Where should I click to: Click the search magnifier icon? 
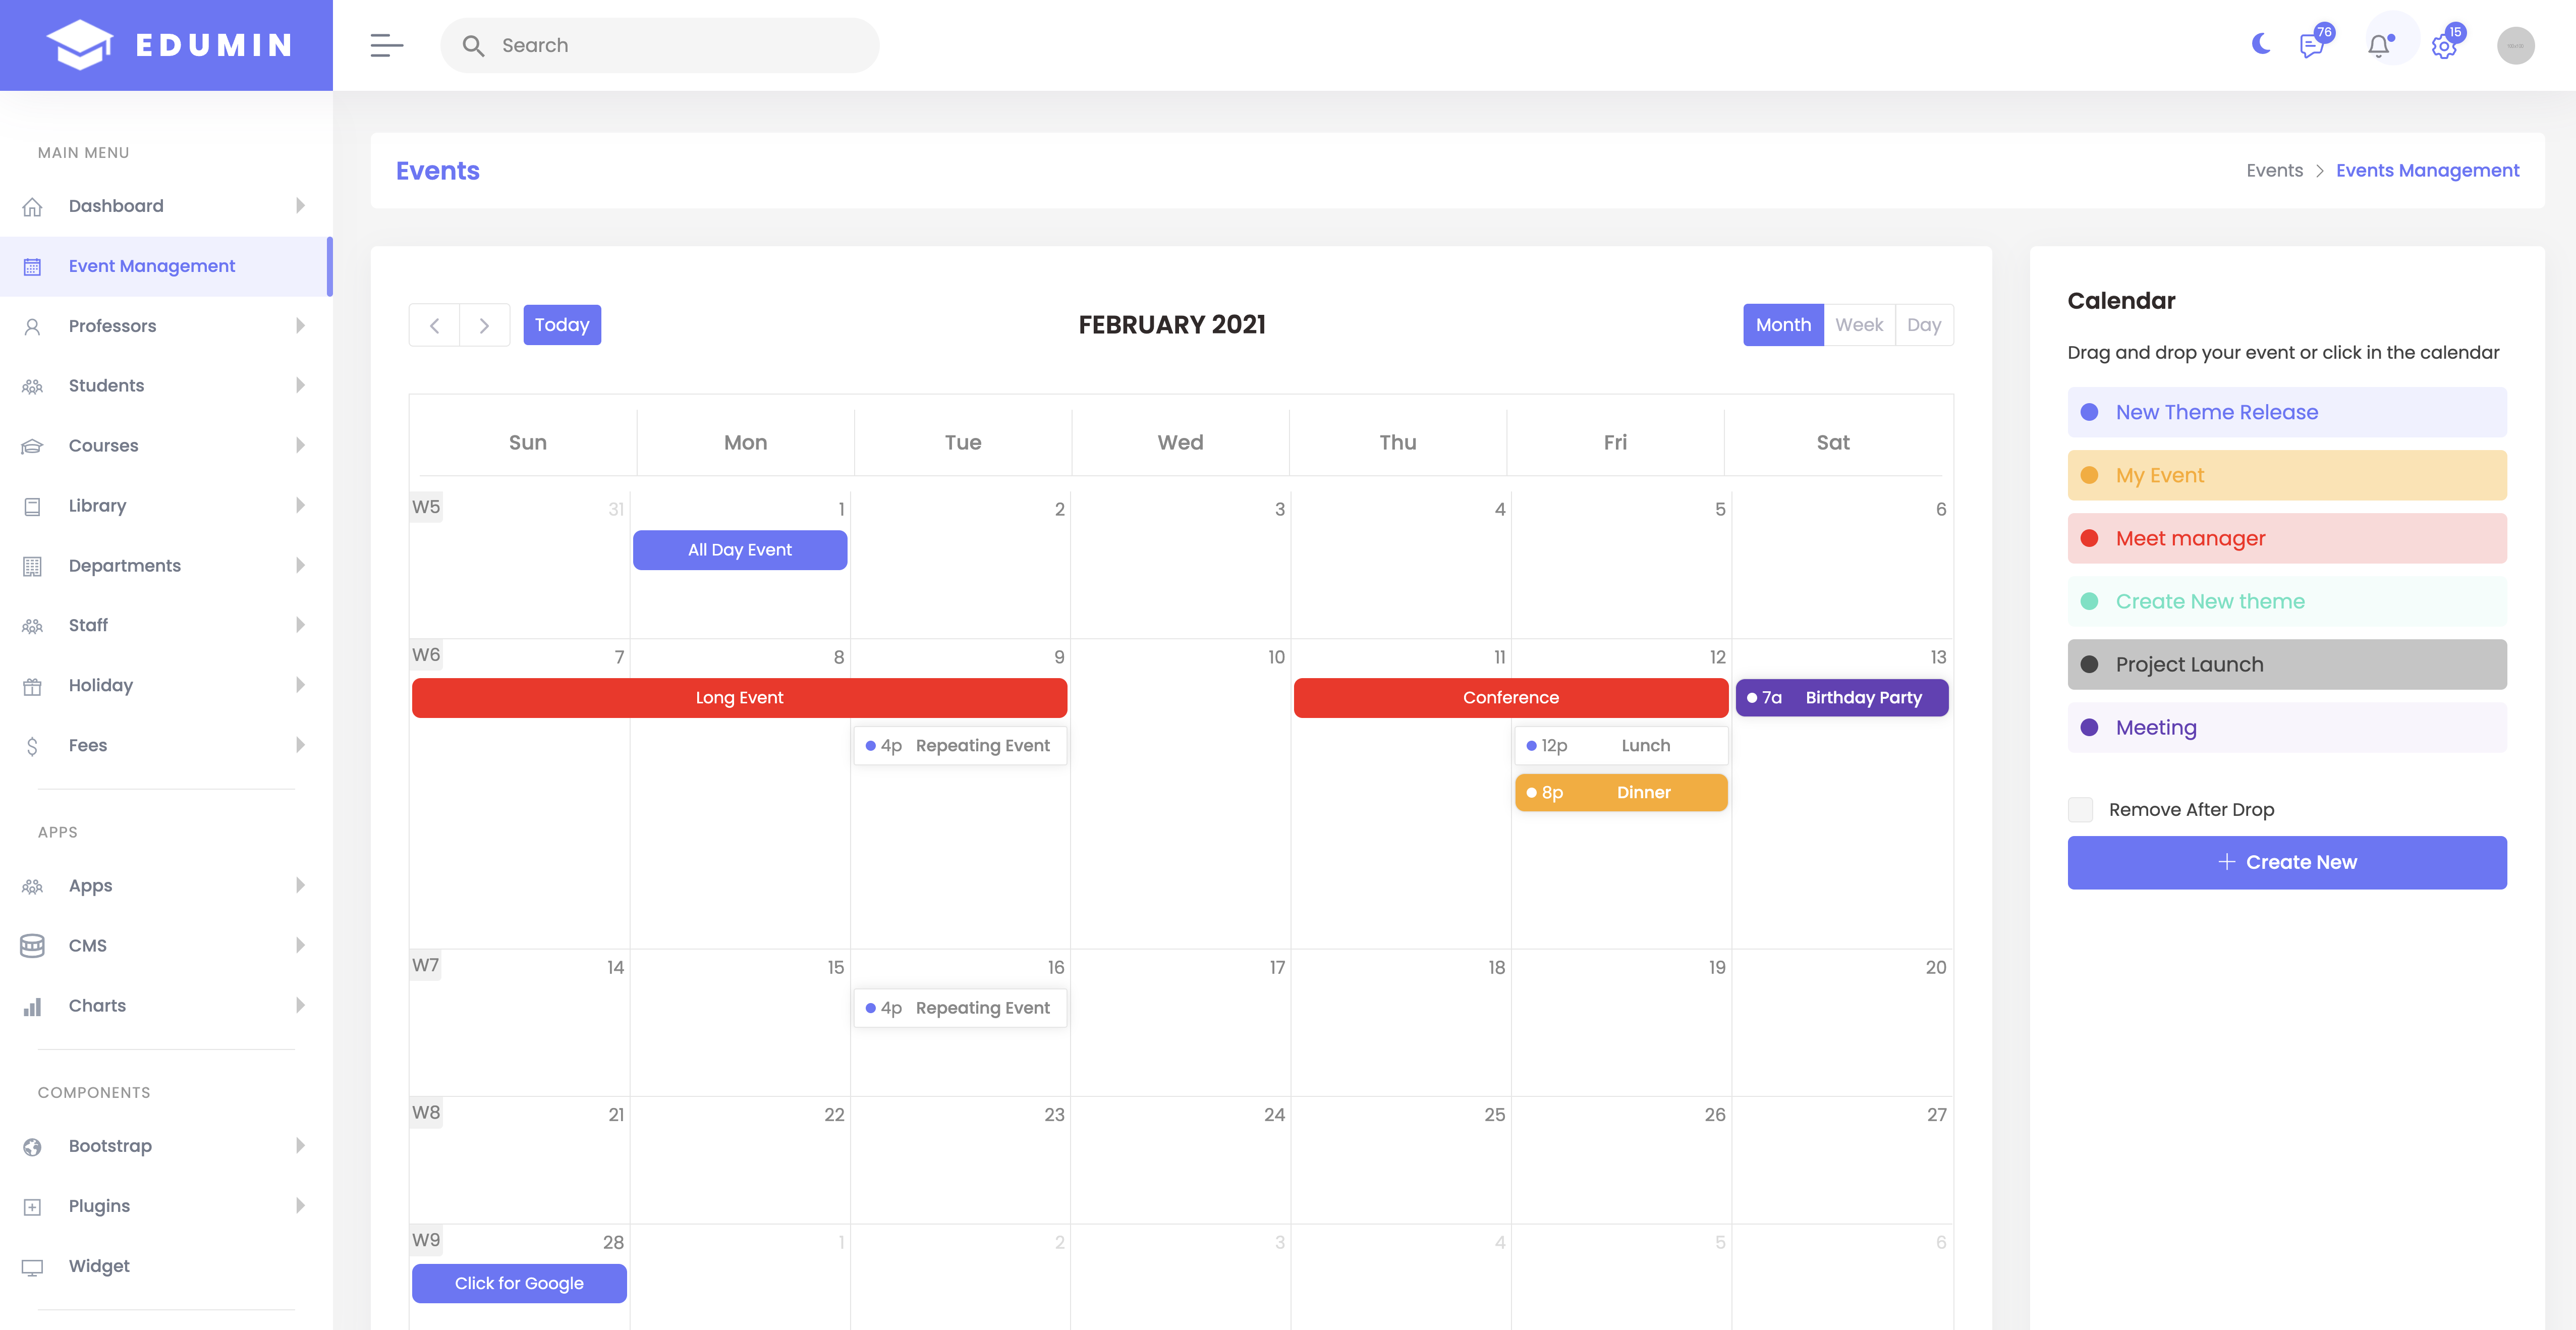pos(473,46)
